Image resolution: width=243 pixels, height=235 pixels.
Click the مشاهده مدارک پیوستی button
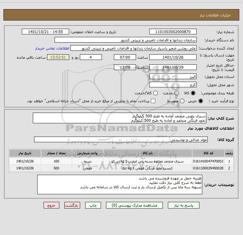pos(134,205)
